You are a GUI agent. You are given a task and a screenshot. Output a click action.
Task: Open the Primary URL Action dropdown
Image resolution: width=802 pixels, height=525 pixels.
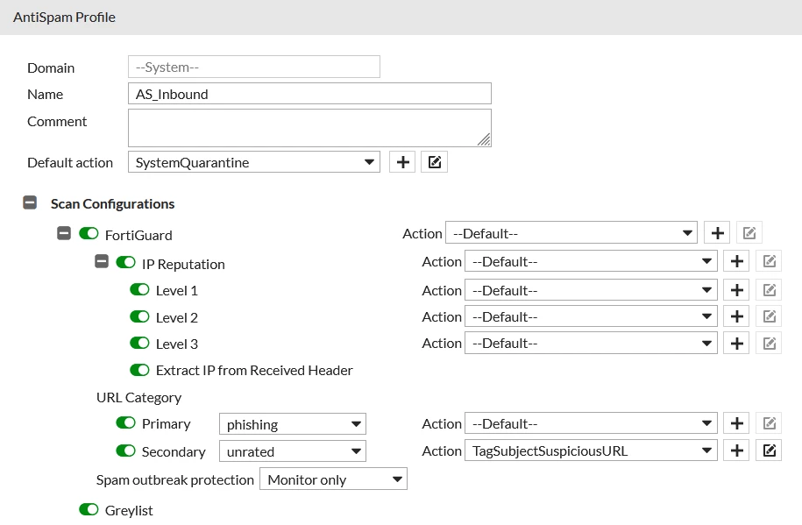[x=591, y=423]
